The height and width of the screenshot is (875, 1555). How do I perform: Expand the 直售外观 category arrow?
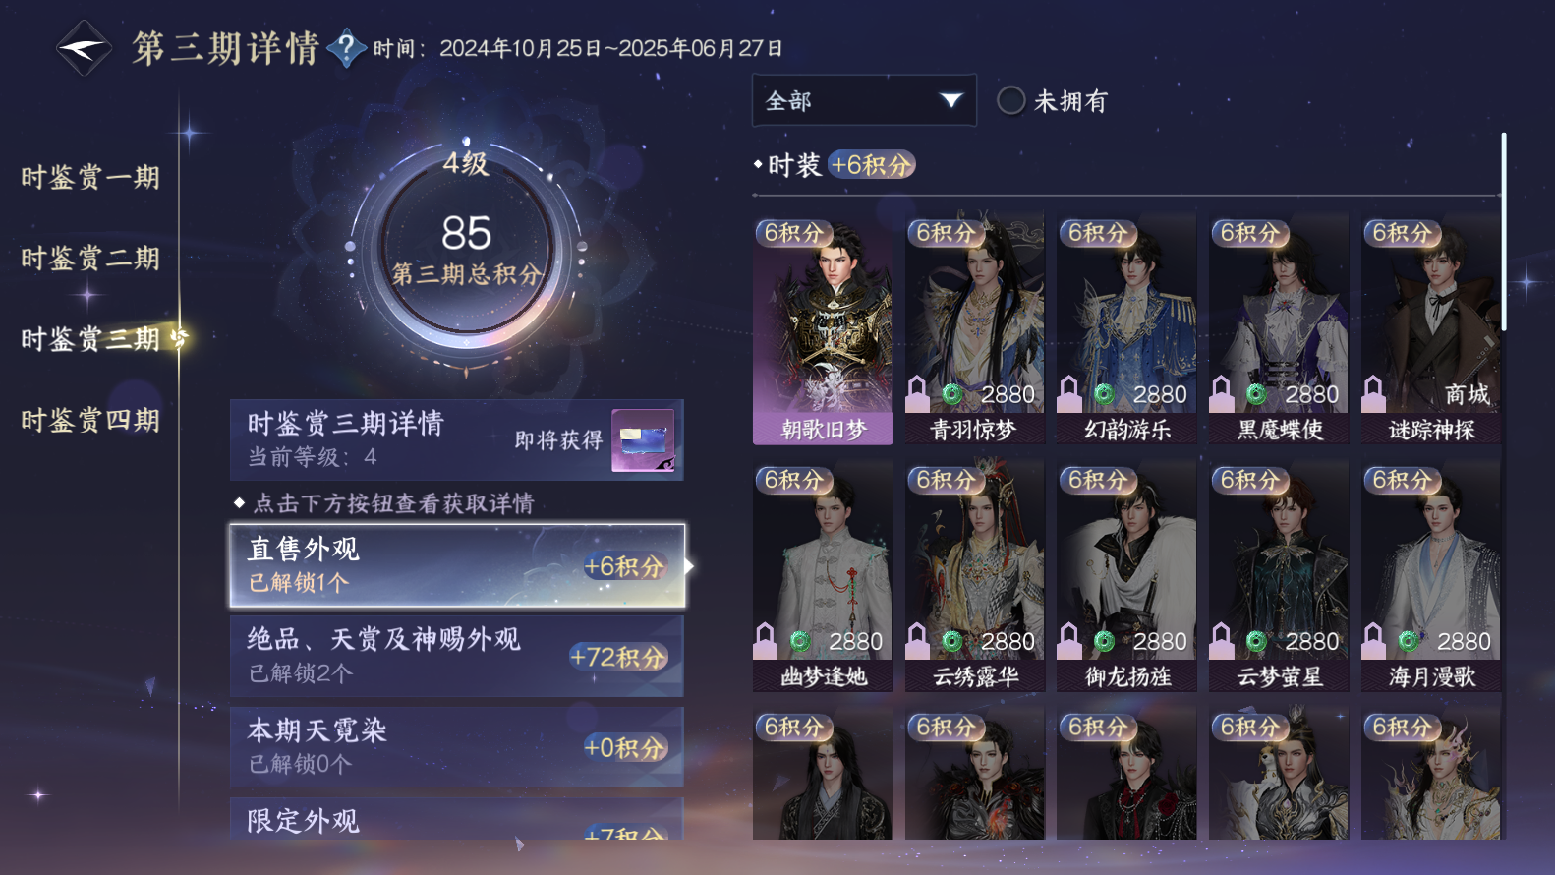(690, 566)
